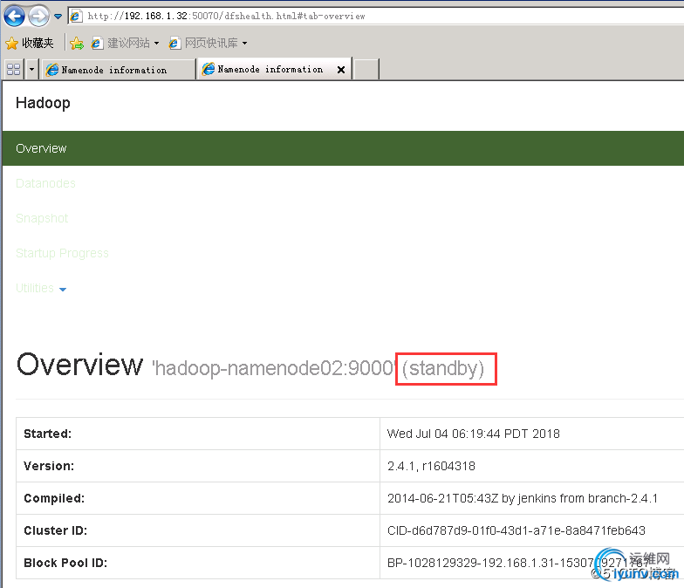The width and height of the screenshot is (684, 588).
Task: Click the browser Forward arrow button
Action: pyautogui.click(x=38, y=17)
